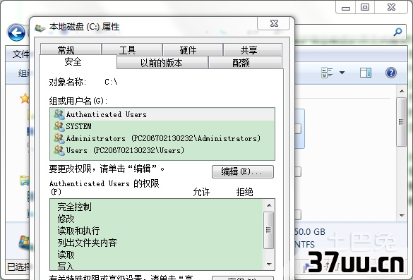
Task: Click the Administrators group icon
Action: click(59, 138)
